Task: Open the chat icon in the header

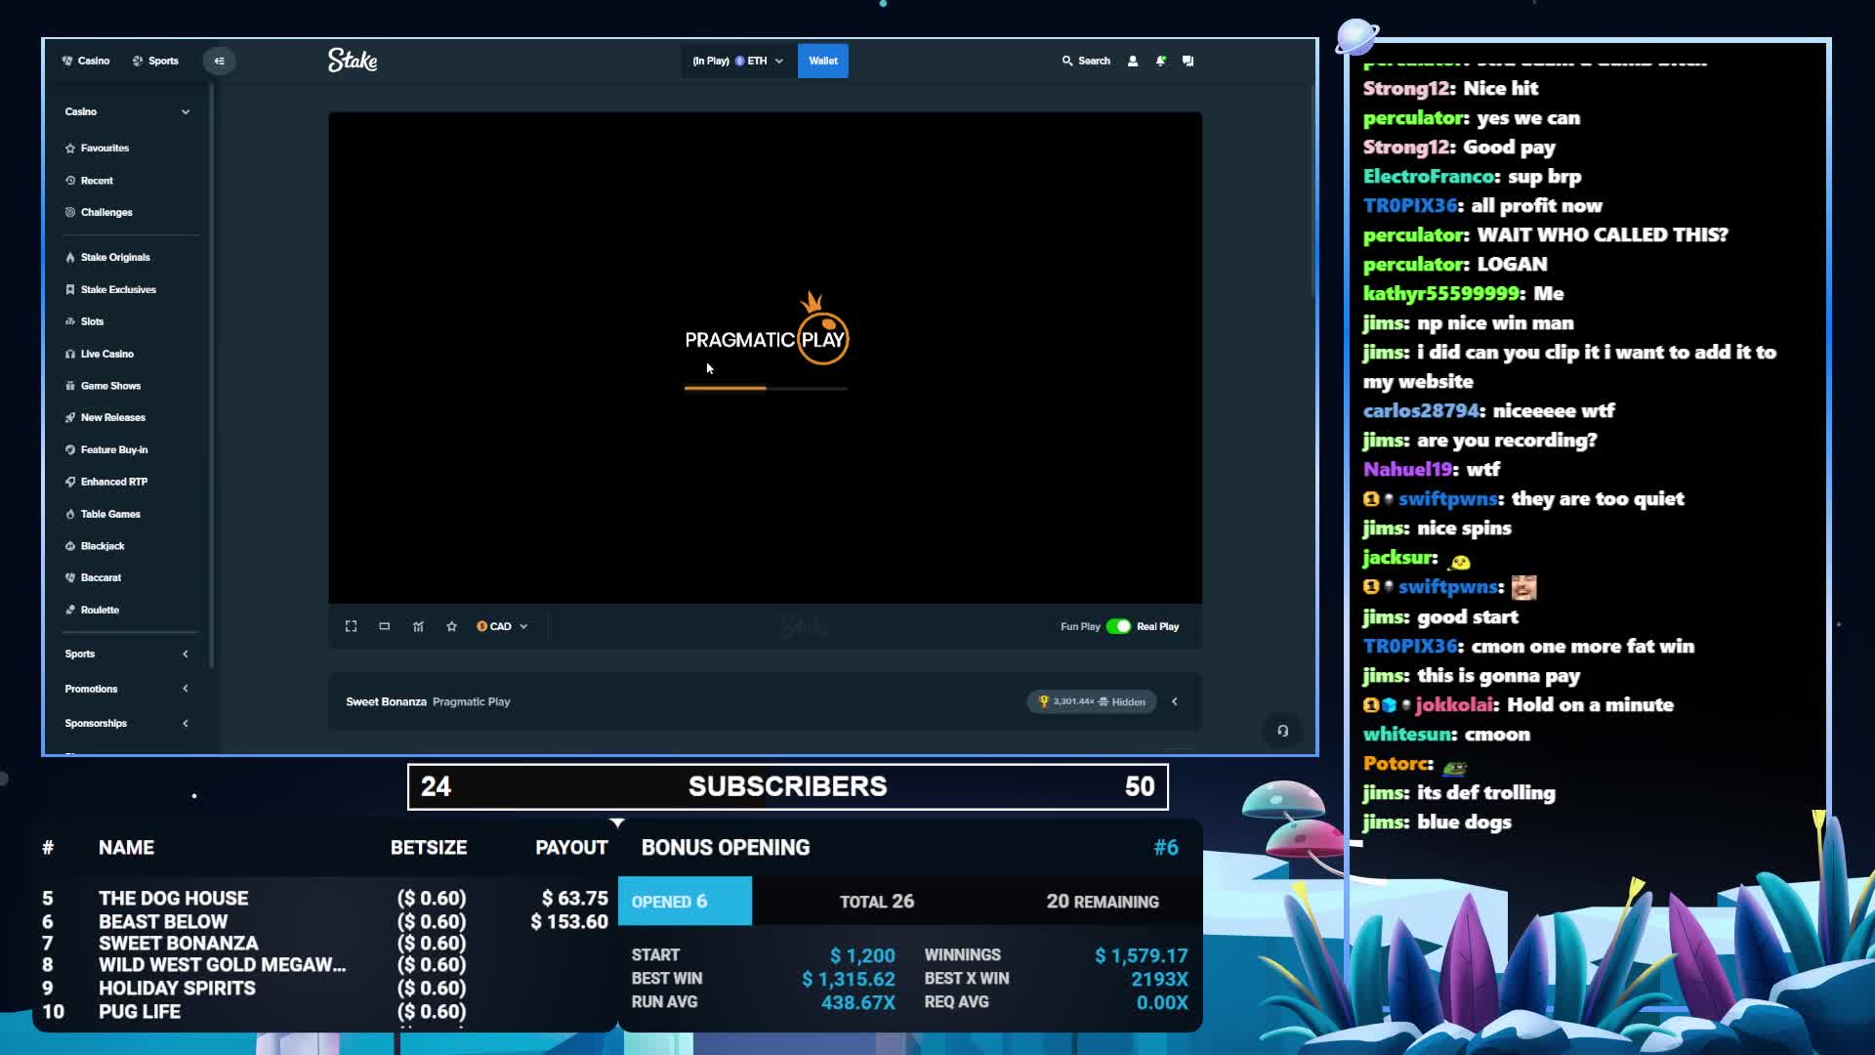Action: click(1187, 61)
